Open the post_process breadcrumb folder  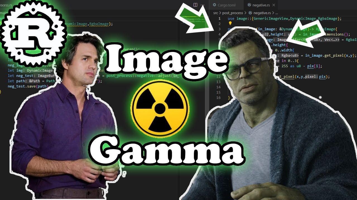(x=233, y=13)
